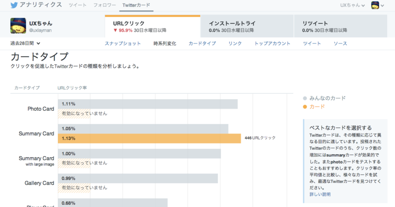Expand arrow next to top-right avatar
The image size is (395, 207).
[382, 5]
